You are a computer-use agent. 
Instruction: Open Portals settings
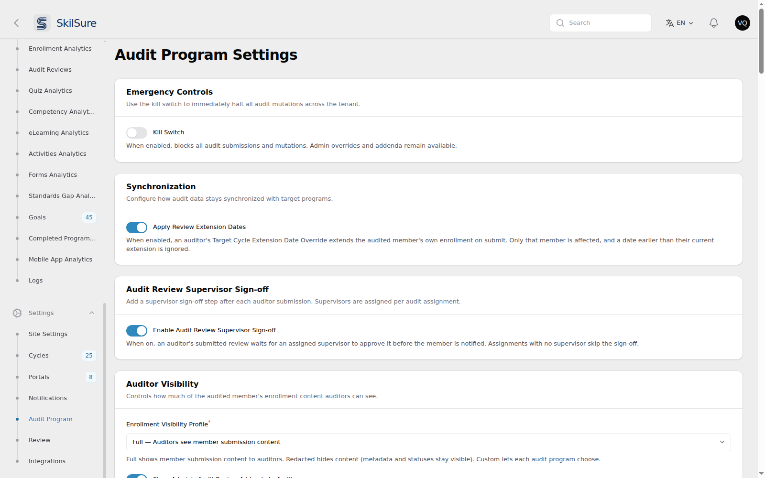point(39,377)
